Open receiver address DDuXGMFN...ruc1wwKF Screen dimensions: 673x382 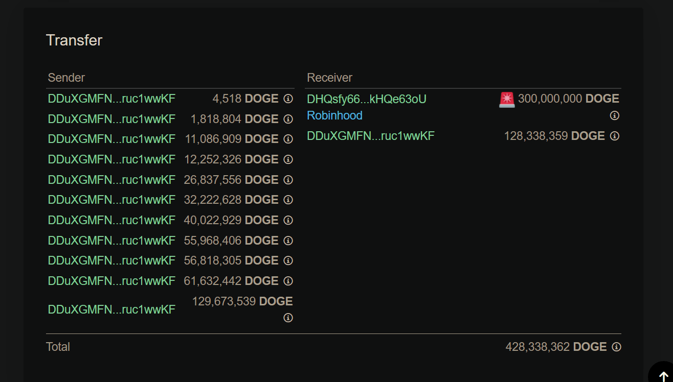point(371,136)
